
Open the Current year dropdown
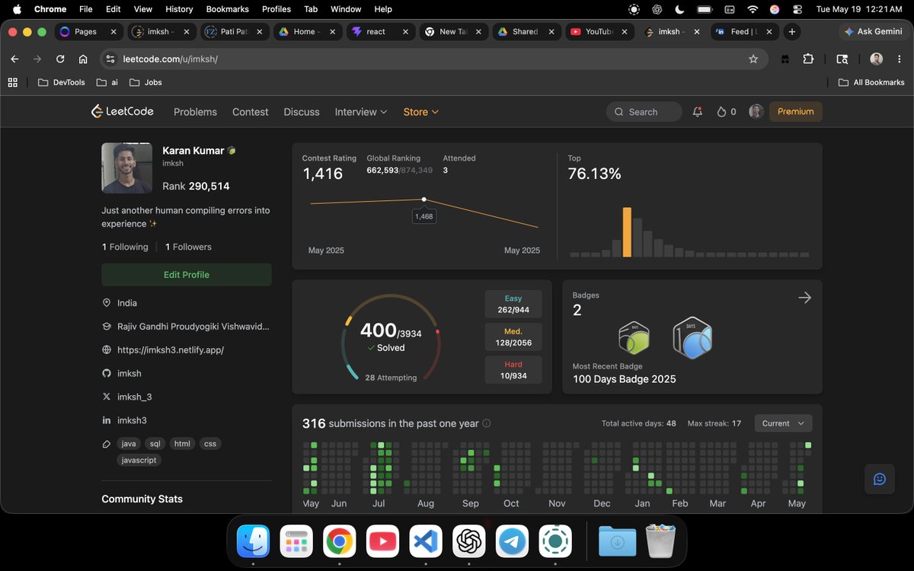pyautogui.click(x=783, y=423)
